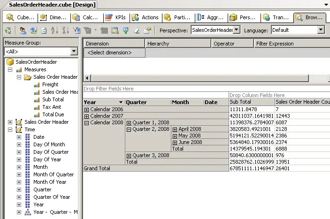Click the Sales Order Header dimension icon
Screen dimensions: 330x219
point(19,122)
